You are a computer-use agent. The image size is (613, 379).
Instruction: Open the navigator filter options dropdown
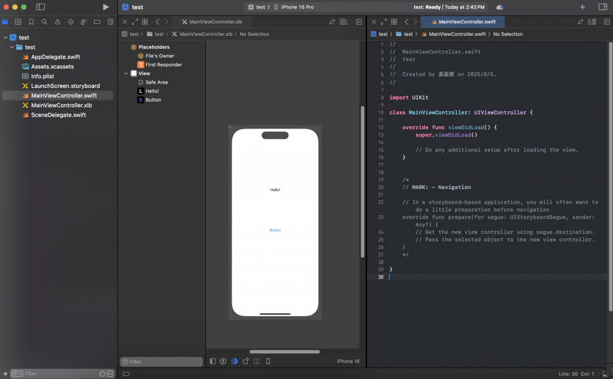[17, 374]
